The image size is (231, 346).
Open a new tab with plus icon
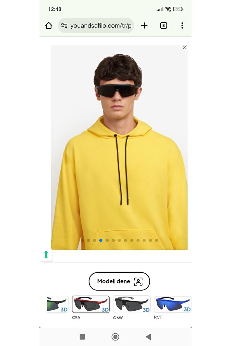[144, 26]
